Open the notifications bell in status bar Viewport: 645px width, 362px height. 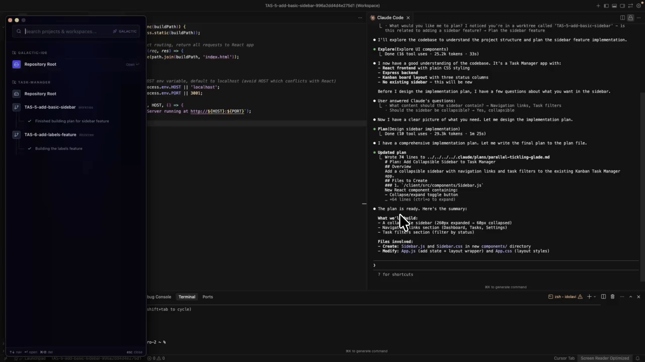pos(638,358)
